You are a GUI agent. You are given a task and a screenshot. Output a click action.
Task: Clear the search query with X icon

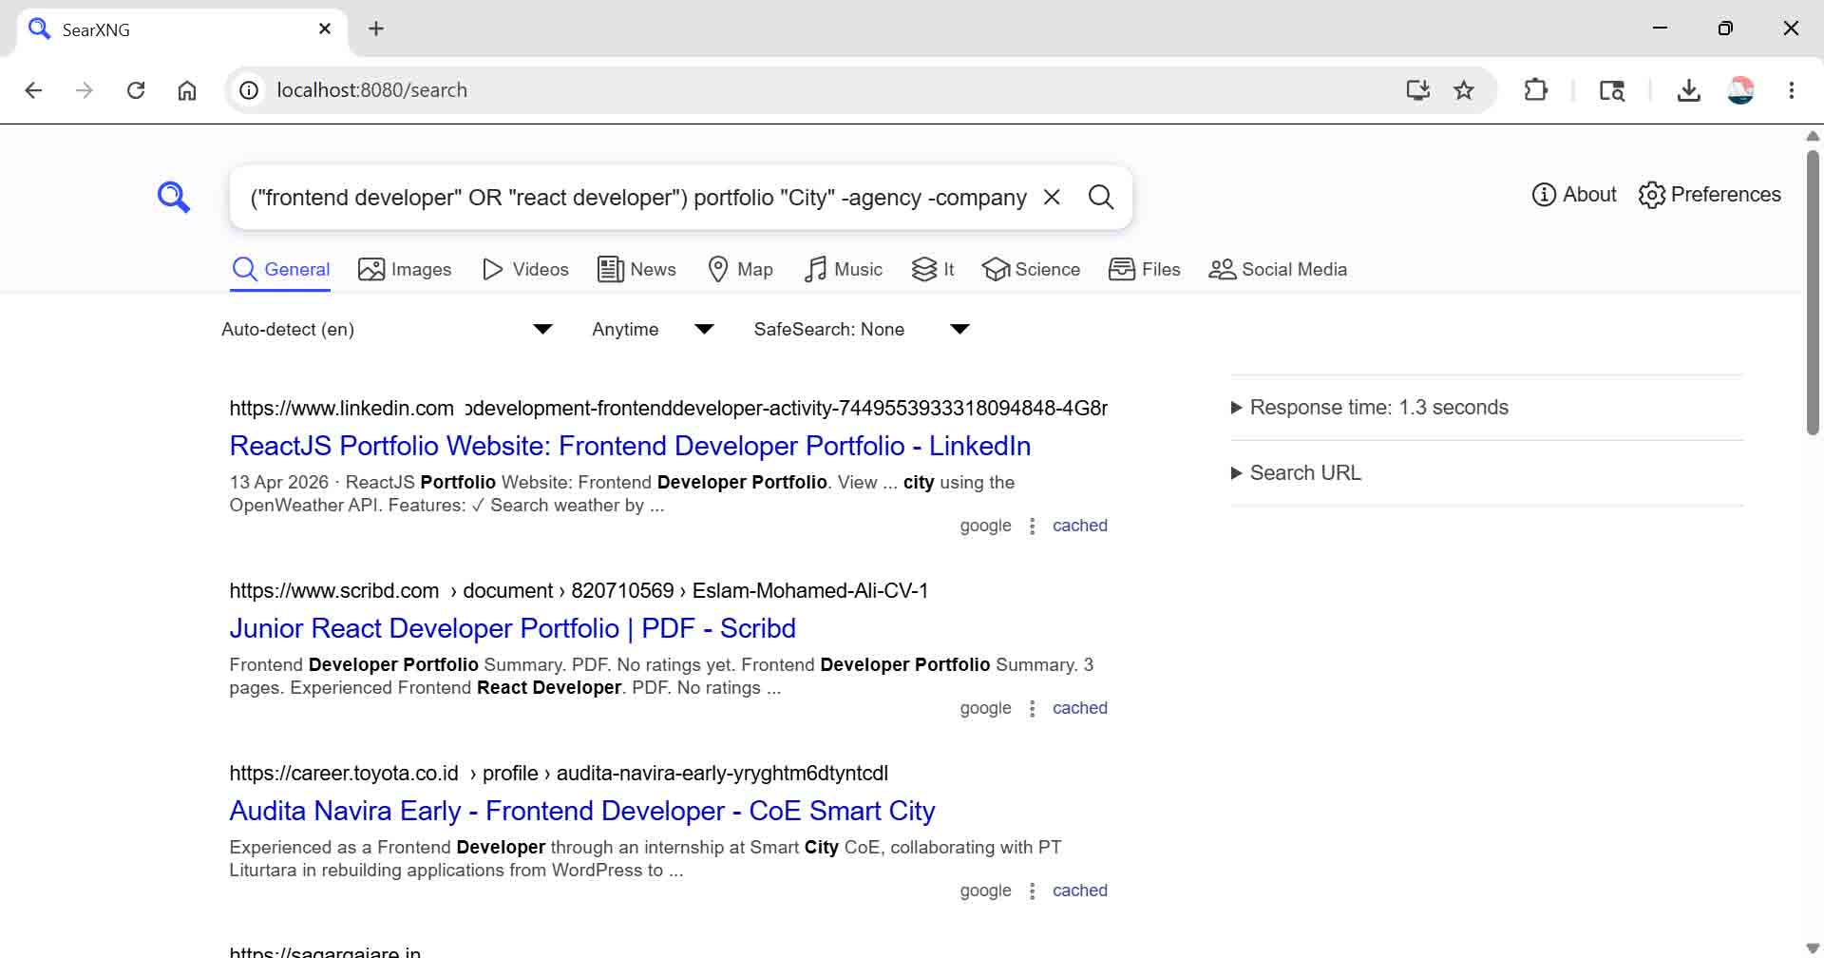click(1052, 197)
